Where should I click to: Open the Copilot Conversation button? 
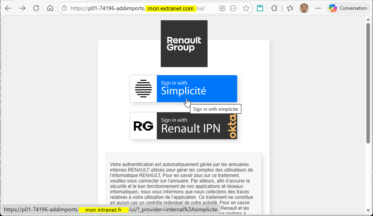point(348,8)
